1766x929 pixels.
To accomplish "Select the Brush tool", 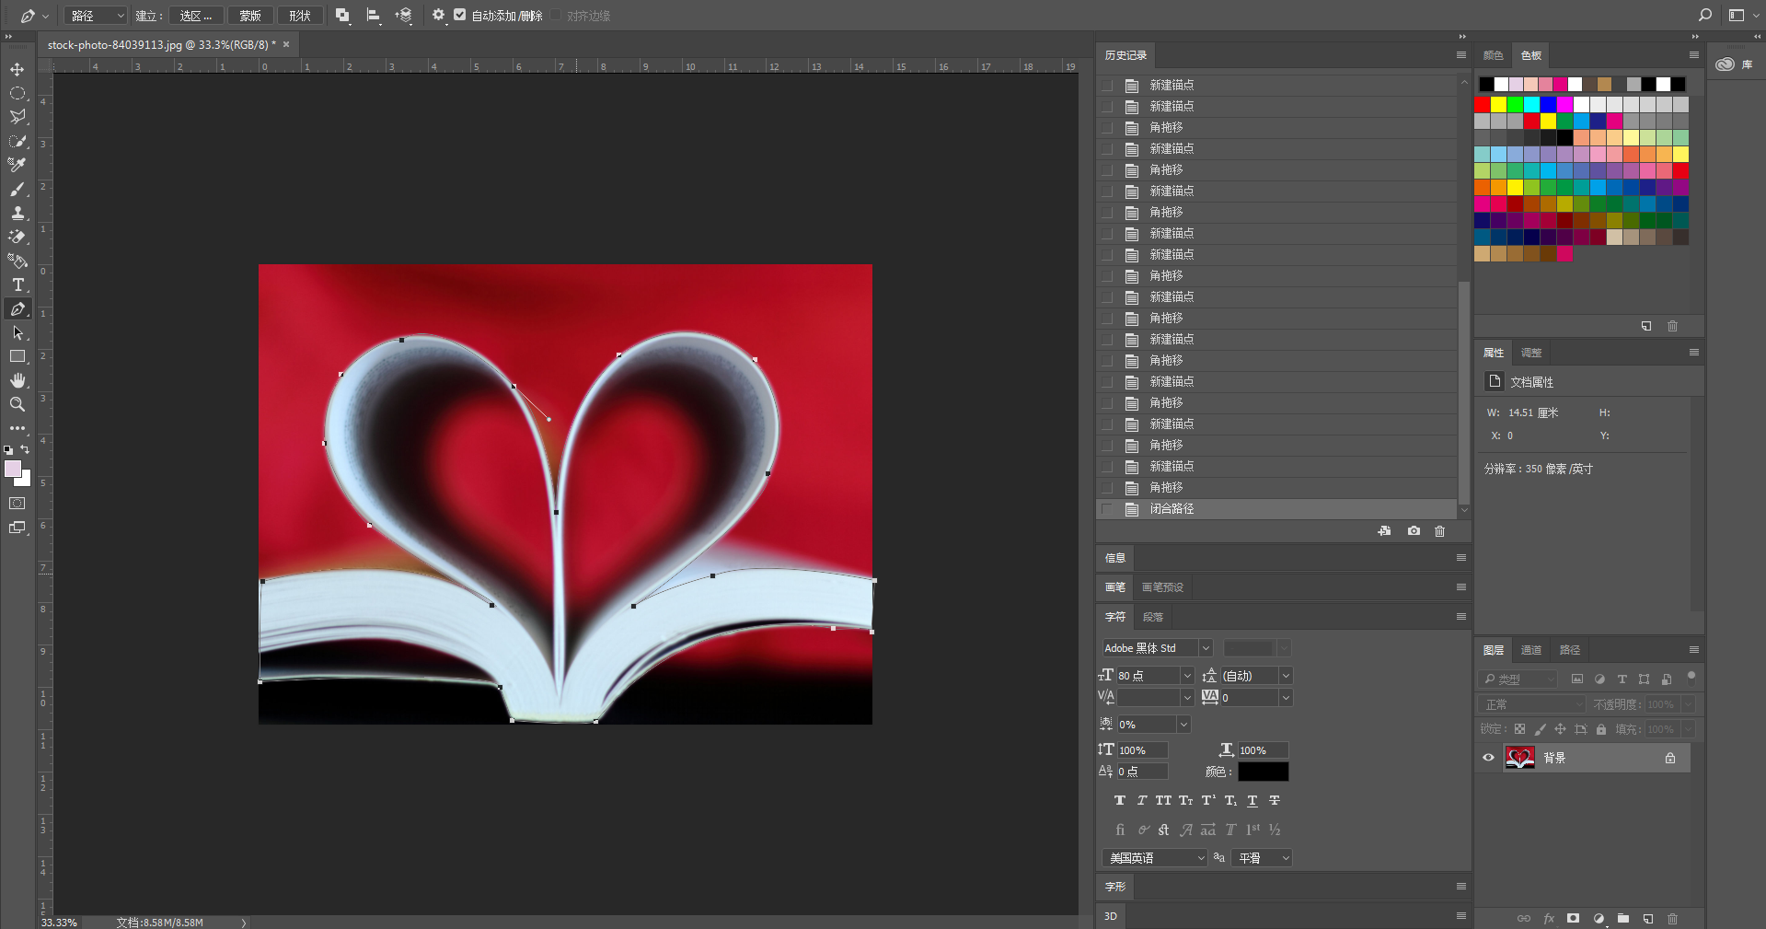I will [x=17, y=189].
